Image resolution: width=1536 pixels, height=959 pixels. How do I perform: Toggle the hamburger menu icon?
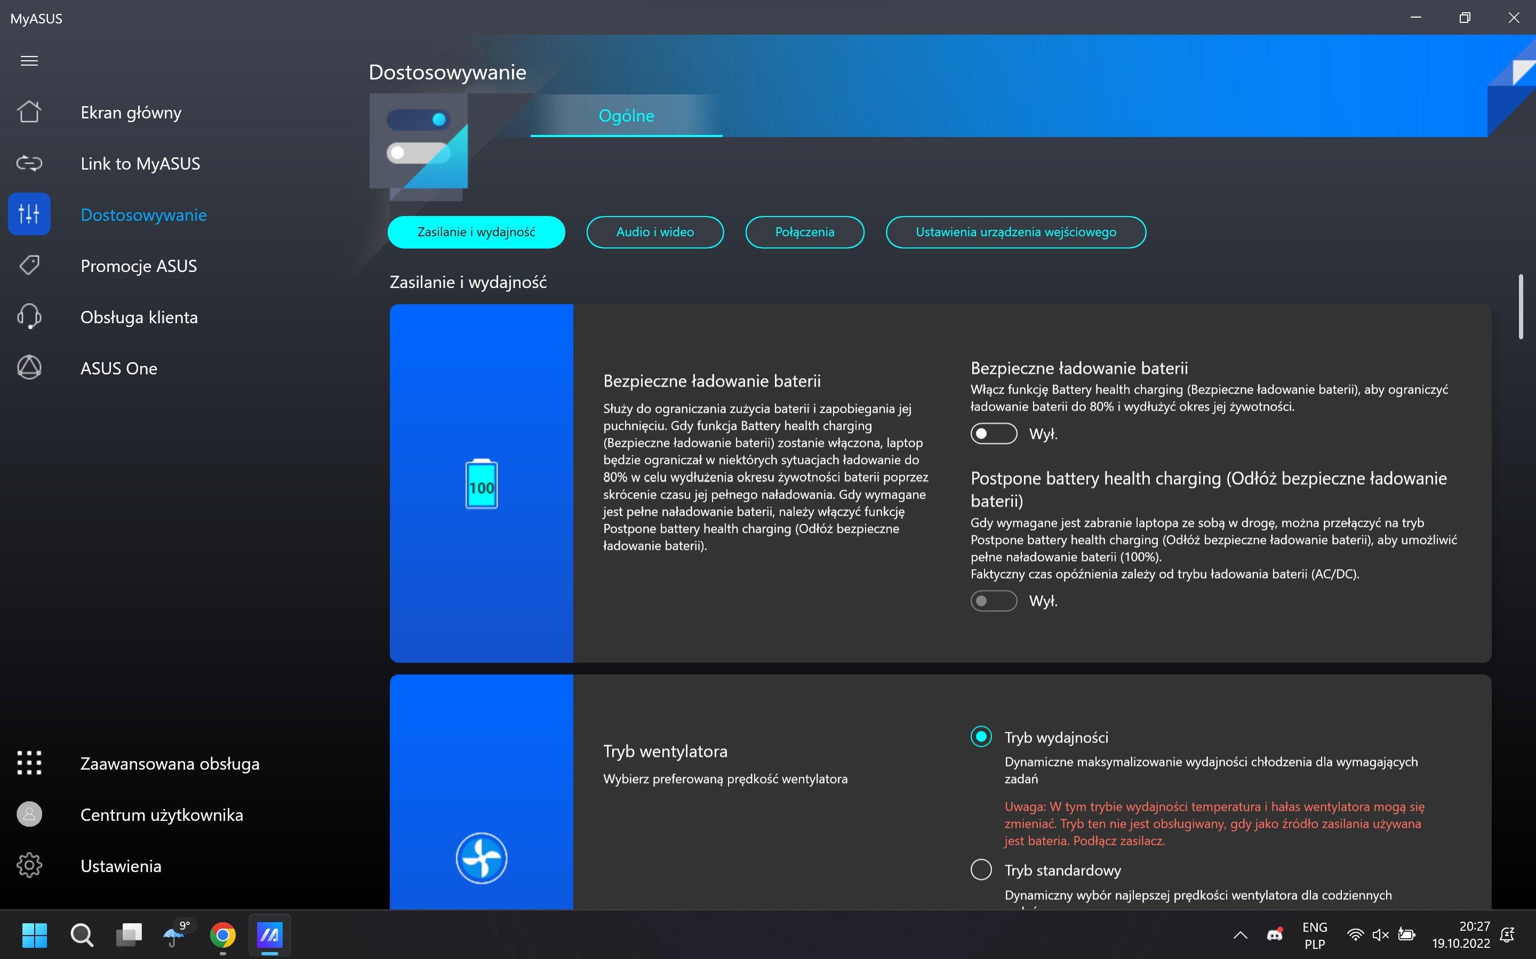point(29,61)
